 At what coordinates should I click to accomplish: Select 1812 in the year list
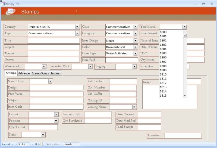tap(171, 83)
